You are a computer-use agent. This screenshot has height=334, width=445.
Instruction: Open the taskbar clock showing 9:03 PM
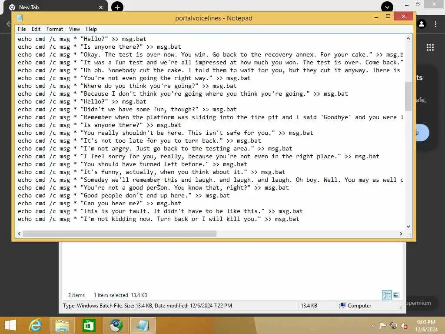[426, 325]
